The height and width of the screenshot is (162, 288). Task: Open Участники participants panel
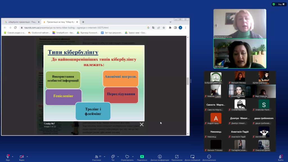pos(97,157)
